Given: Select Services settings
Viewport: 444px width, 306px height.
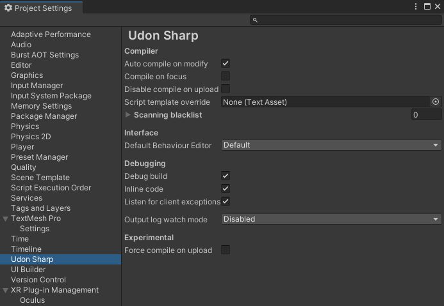Looking at the screenshot, I should [27, 198].
